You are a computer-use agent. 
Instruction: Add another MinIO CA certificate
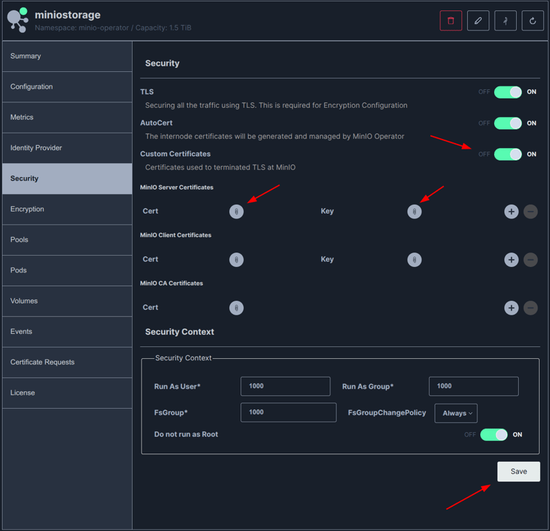tap(511, 308)
